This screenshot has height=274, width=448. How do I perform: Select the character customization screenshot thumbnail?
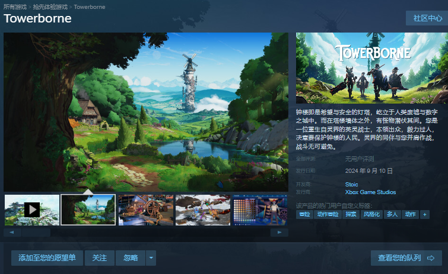[x=260, y=210]
